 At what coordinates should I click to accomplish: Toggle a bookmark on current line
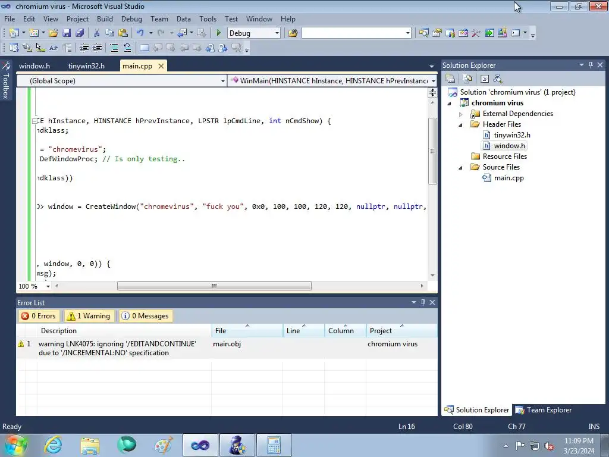(144, 48)
